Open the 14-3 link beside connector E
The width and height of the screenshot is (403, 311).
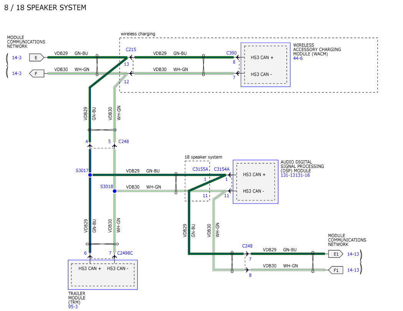(x=17, y=58)
